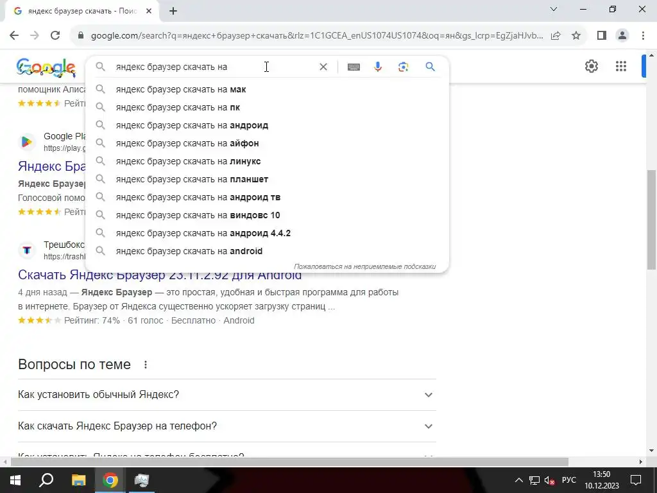Start voice search with the microphone

(x=378, y=67)
